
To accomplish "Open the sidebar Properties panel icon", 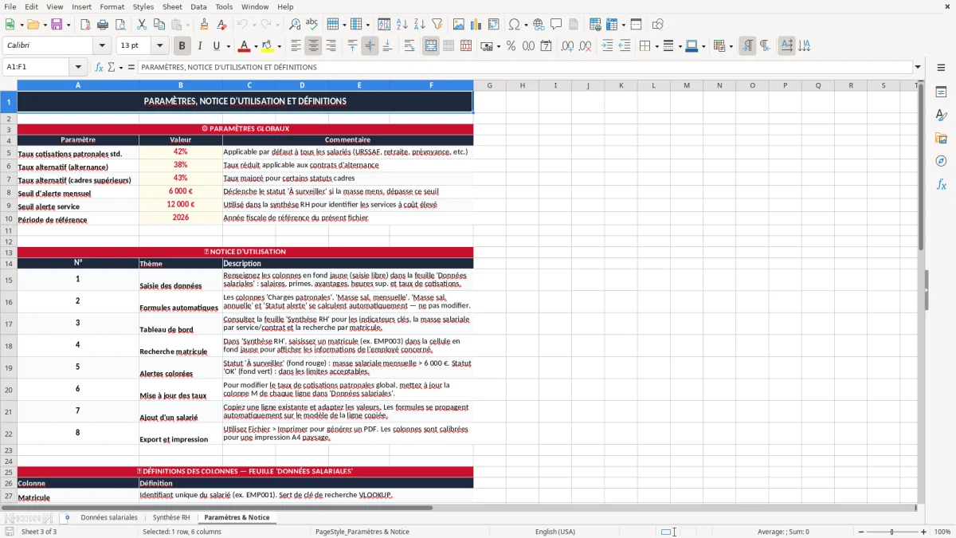I will point(941,92).
